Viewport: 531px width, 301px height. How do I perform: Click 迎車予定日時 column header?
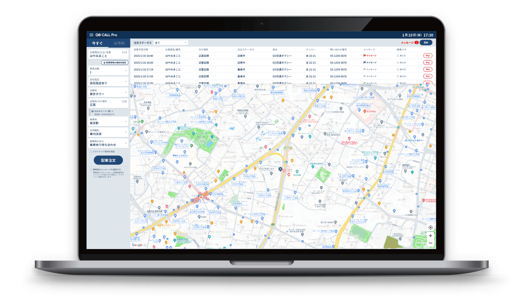pos(141,49)
